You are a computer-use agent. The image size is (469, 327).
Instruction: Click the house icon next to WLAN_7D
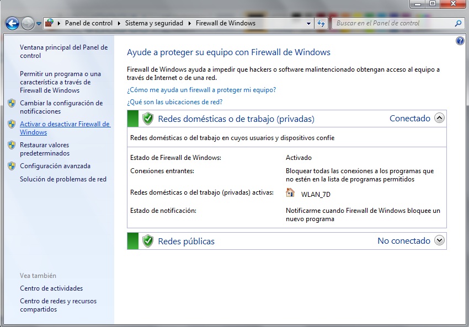pos(290,192)
